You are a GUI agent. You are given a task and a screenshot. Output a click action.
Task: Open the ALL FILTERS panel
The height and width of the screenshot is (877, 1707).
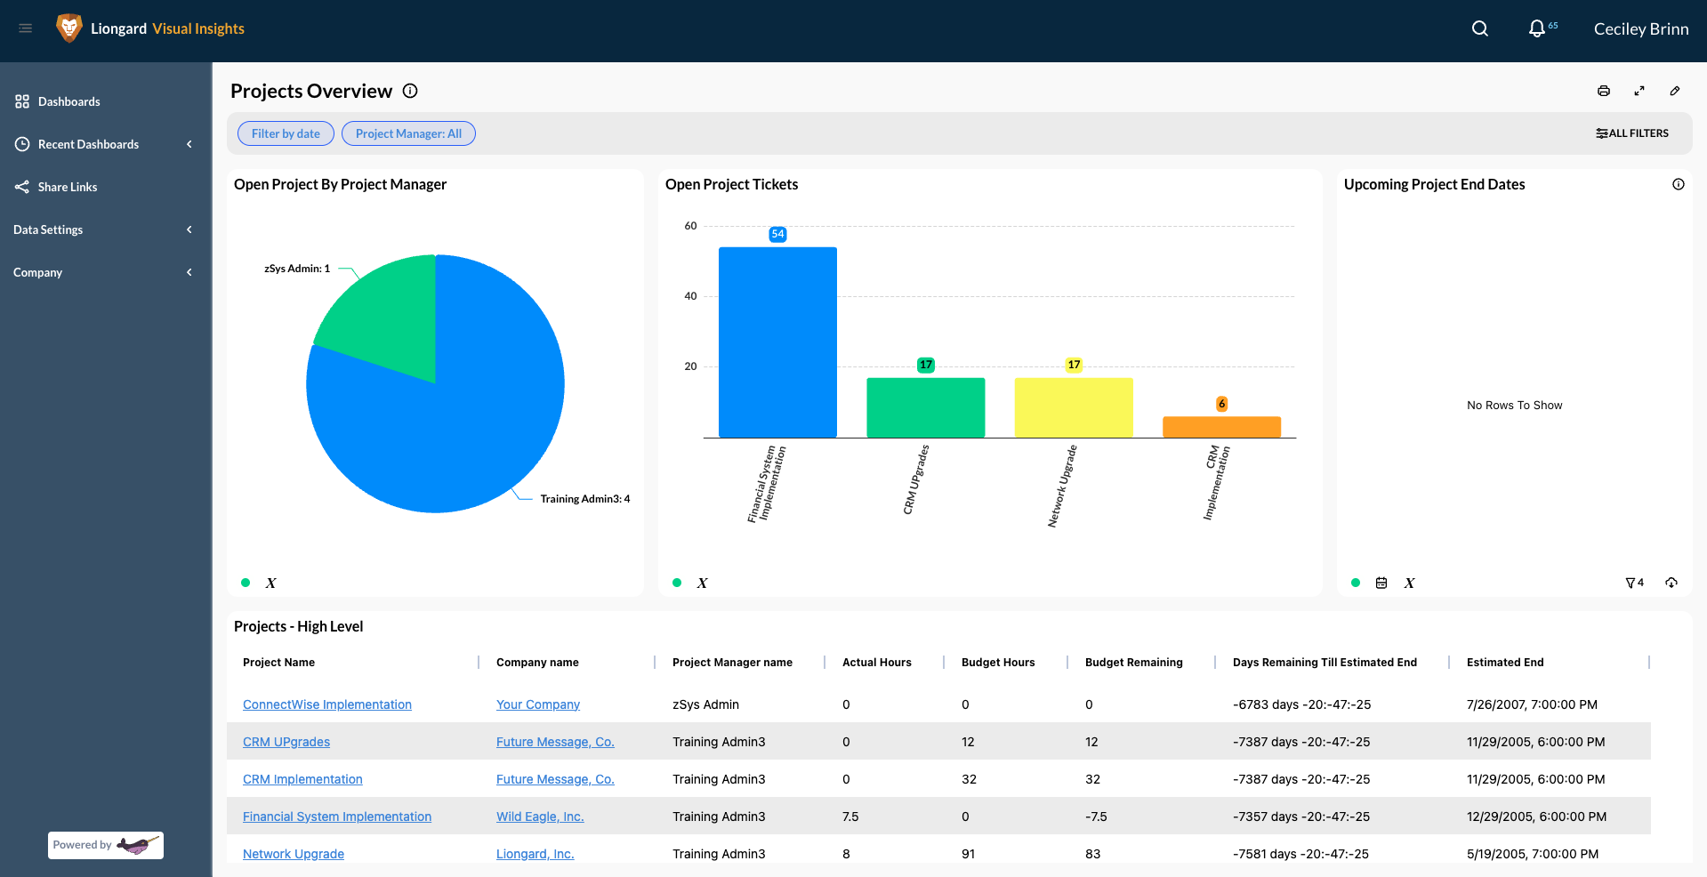(1632, 133)
